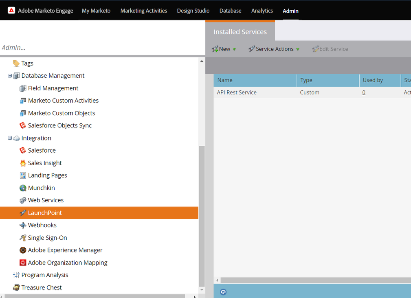411x298 pixels.
Task: Sort by the Name column header
Action: coord(255,80)
